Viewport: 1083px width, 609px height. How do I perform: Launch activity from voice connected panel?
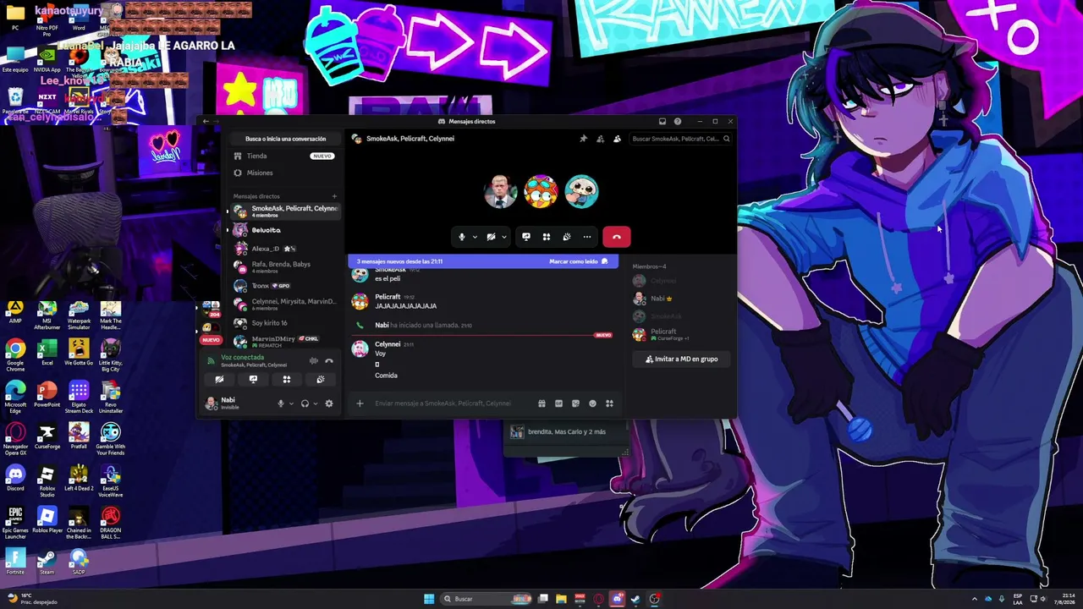pyautogui.click(x=287, y=380)
